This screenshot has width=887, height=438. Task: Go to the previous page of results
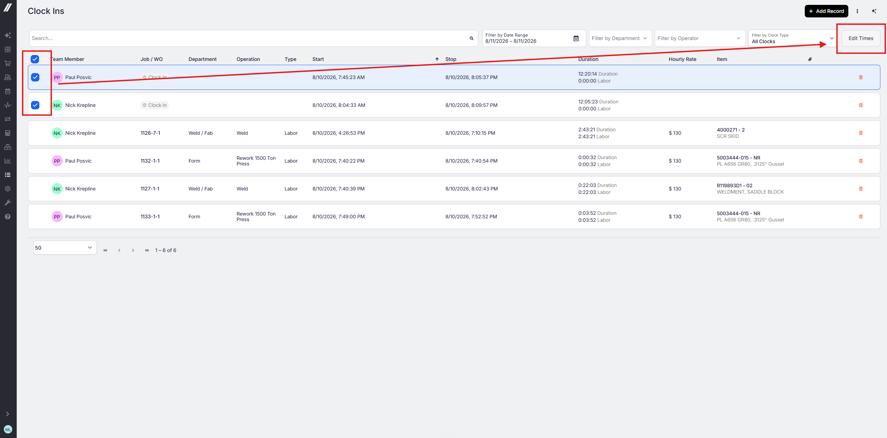click(119, 250)
